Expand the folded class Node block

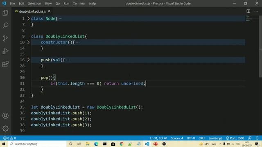click(28, 18)
